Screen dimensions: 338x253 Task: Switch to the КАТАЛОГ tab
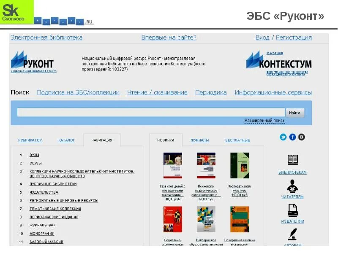tap(66, 140)
